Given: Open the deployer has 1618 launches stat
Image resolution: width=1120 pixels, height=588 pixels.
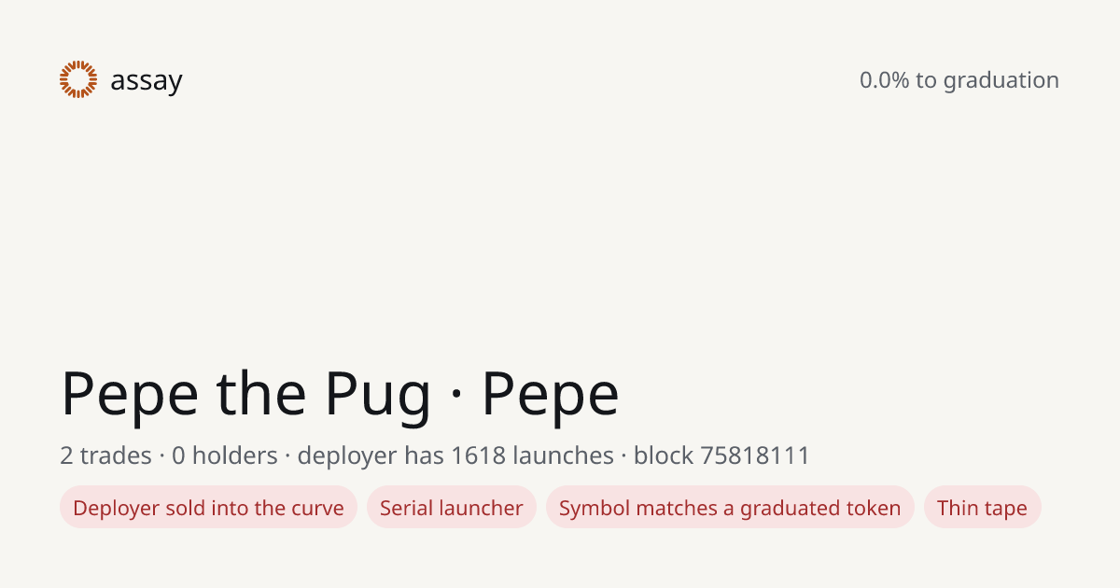Looking at the screenshot, I should 455,455.
